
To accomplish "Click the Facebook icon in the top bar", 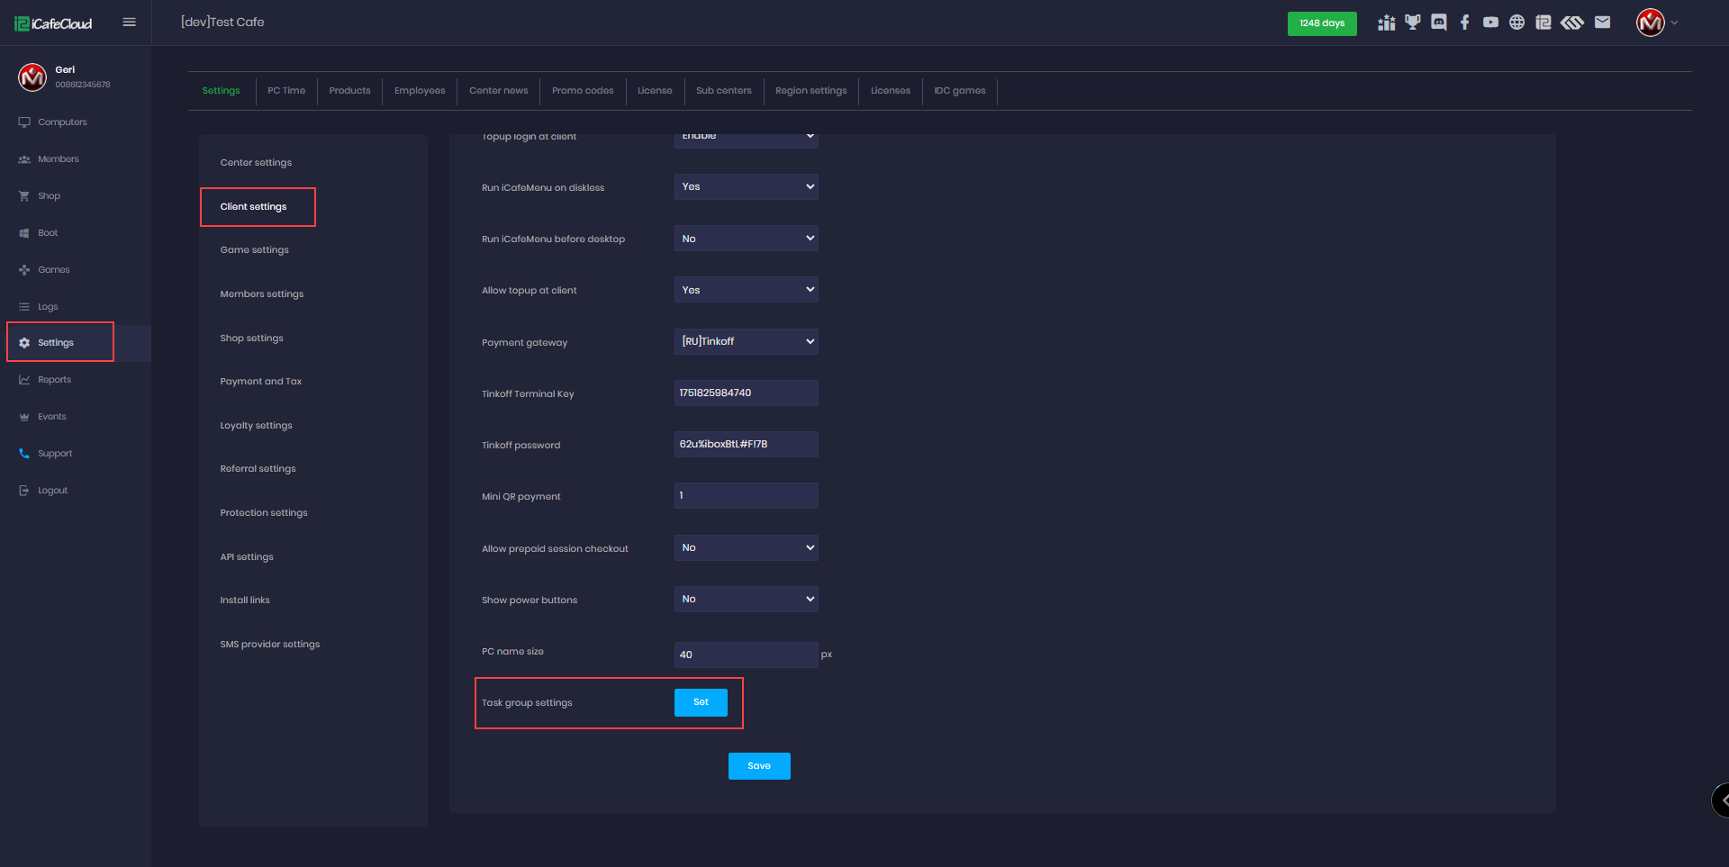I will click(x=1465, y=23).
